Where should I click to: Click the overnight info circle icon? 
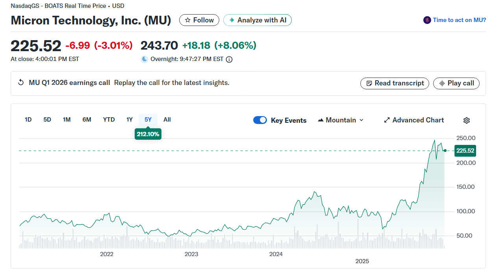coord(229,59)
